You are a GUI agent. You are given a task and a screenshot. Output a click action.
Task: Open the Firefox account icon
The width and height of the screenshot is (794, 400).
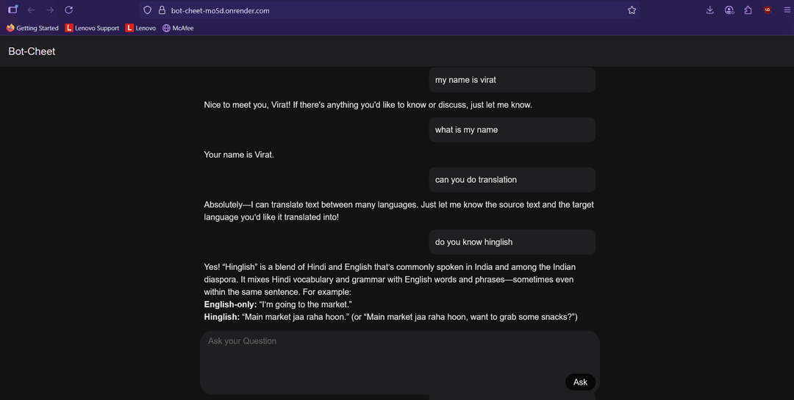729,10
